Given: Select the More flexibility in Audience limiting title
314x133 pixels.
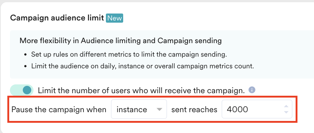Looking at the screenshot, I should (121, 41).
